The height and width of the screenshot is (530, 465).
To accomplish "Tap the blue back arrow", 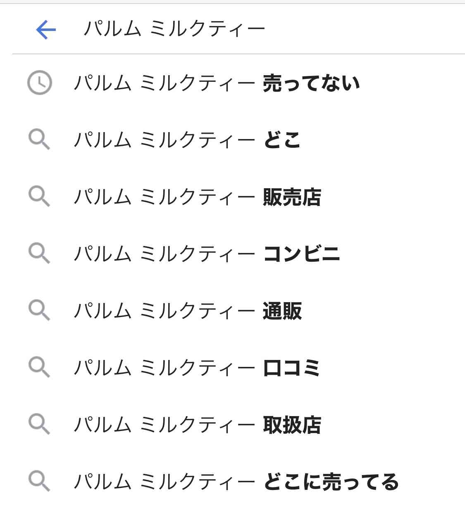I will coord(46,30).
